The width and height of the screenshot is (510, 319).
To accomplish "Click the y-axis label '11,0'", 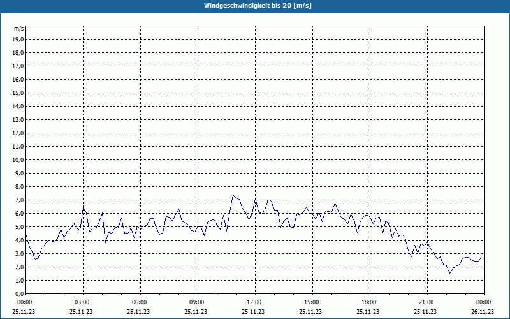I will (x=19, y=147).
